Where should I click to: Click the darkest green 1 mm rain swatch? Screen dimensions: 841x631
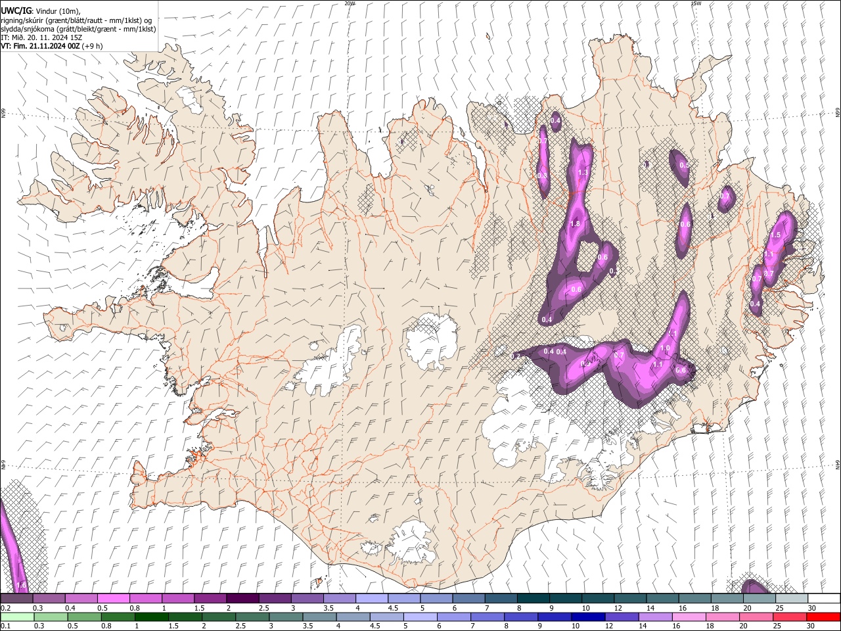151,617
